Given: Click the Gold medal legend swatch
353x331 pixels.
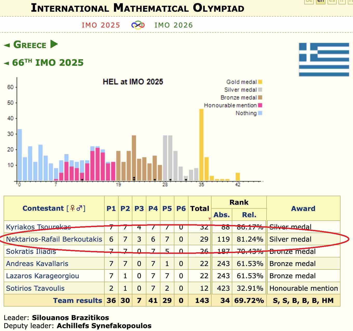Looking at the screenshot, I should coord(260,82).
